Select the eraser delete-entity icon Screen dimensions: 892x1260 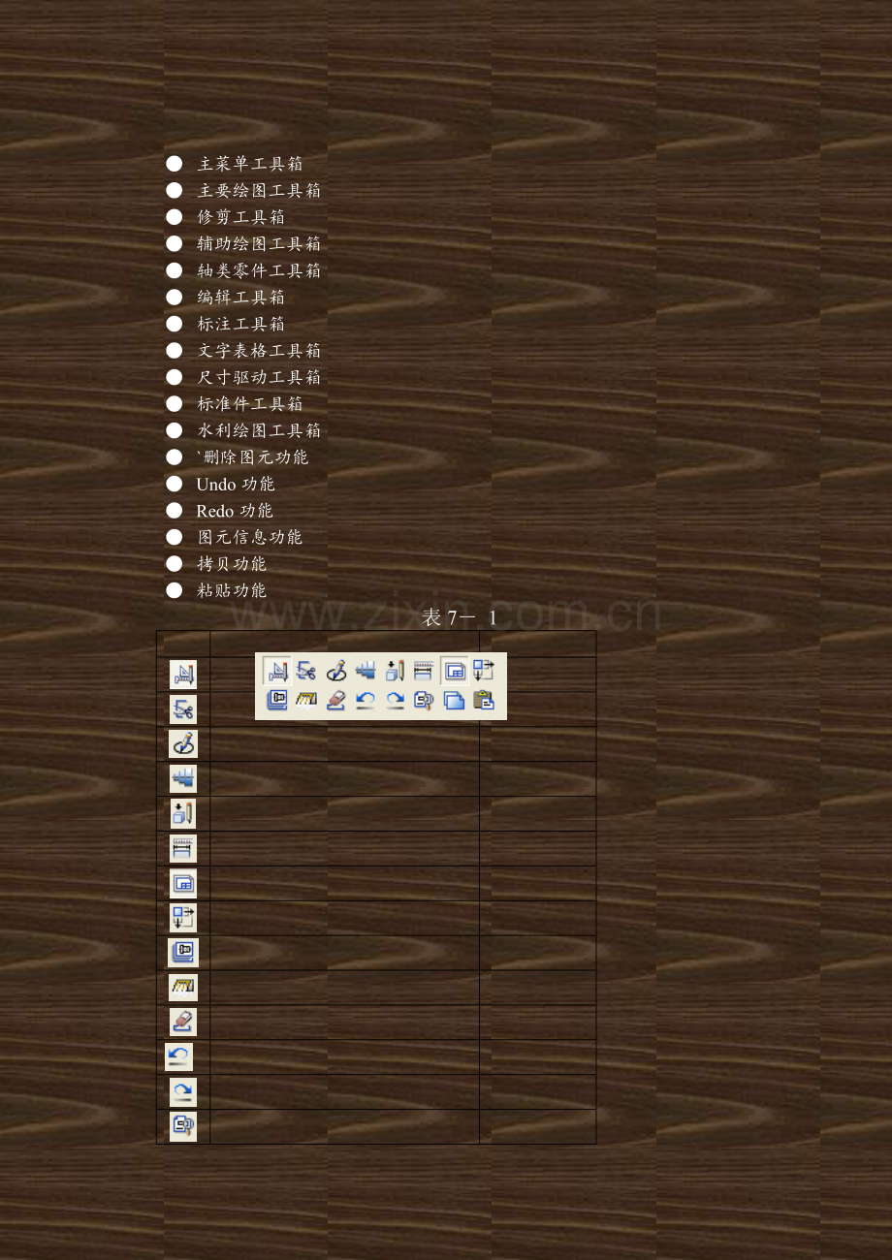click(336, 700)
